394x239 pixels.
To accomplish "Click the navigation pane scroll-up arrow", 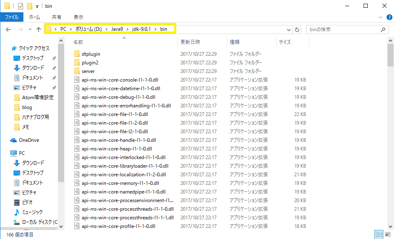I will click(x=61, y=40).
